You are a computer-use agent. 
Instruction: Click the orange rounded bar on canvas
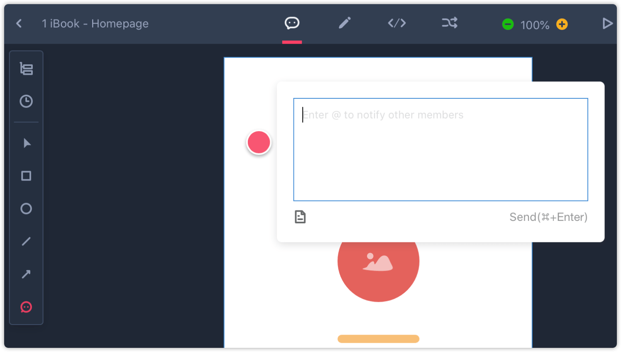click(x=378, y=339)
